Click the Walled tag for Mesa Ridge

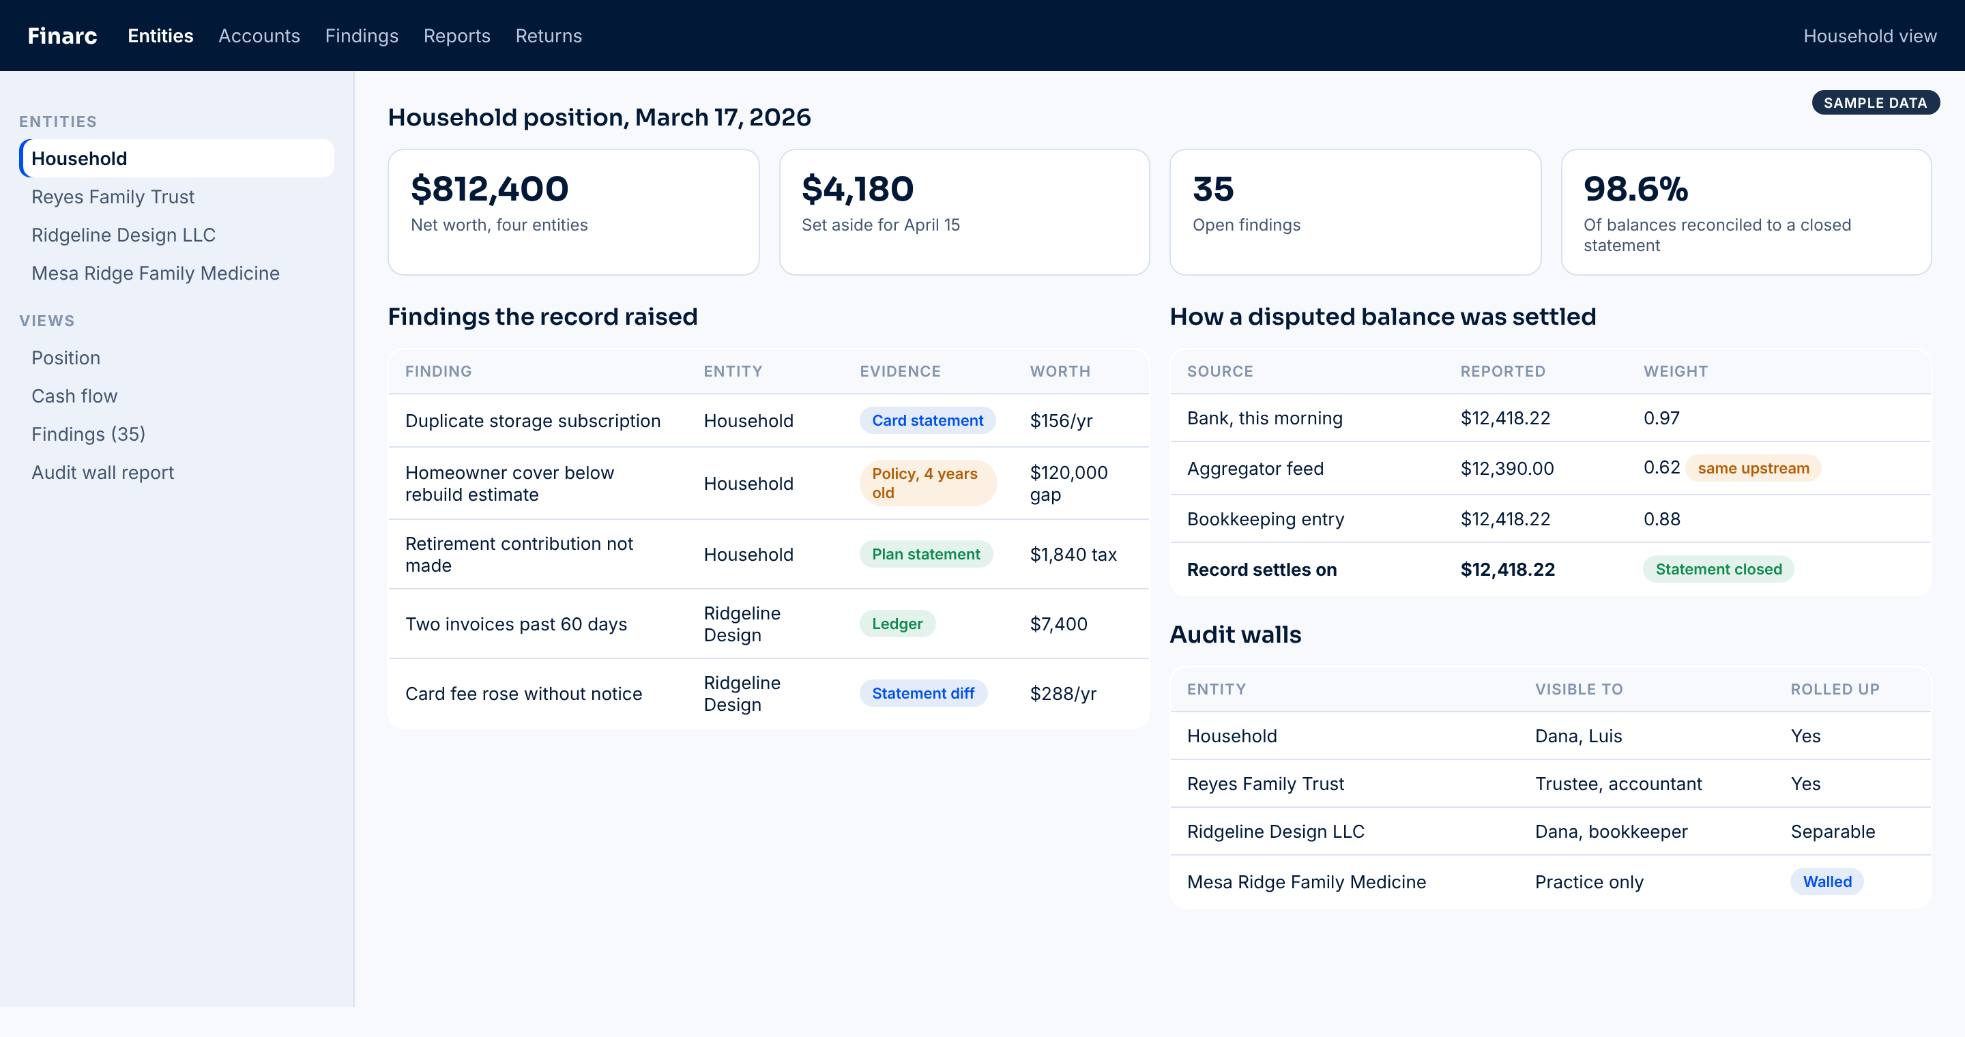(x=1827, y=882)
